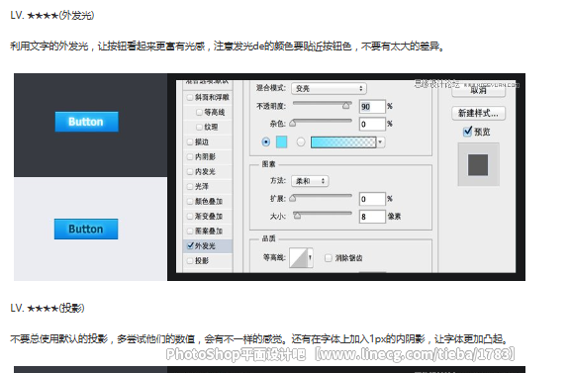The height and width of the screenshot is (373, 570).
Task: Click the 杂色 value field
Action: pos(372,124)
